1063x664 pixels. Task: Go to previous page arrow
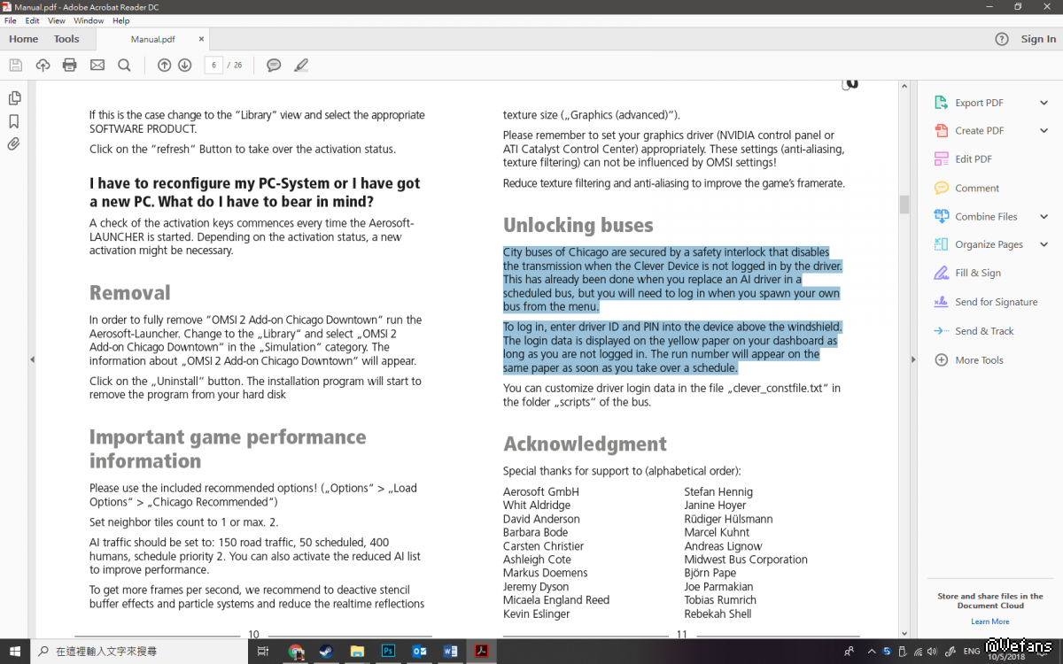[x=164, y=65]
